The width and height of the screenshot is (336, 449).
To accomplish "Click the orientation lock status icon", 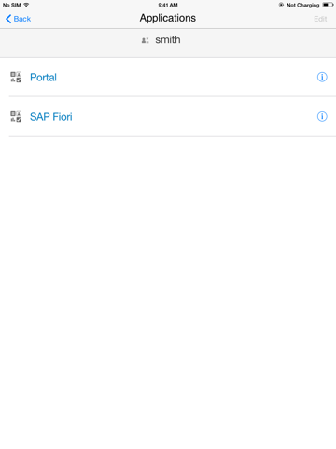I will point(281,5).
